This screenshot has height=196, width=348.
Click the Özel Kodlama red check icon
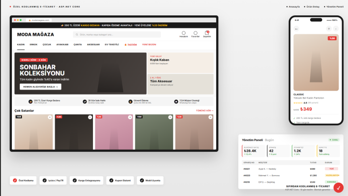(15, 181)
